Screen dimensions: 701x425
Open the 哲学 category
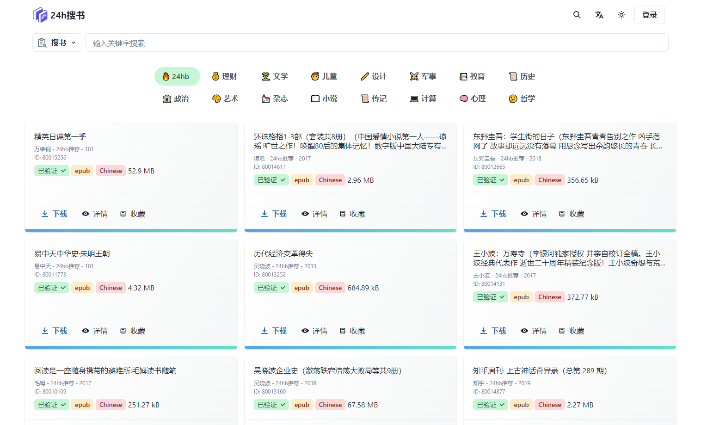click(522, 99)
